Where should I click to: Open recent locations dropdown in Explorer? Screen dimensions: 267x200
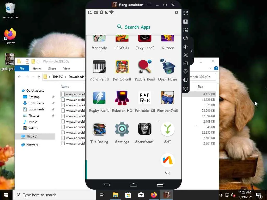33,77
